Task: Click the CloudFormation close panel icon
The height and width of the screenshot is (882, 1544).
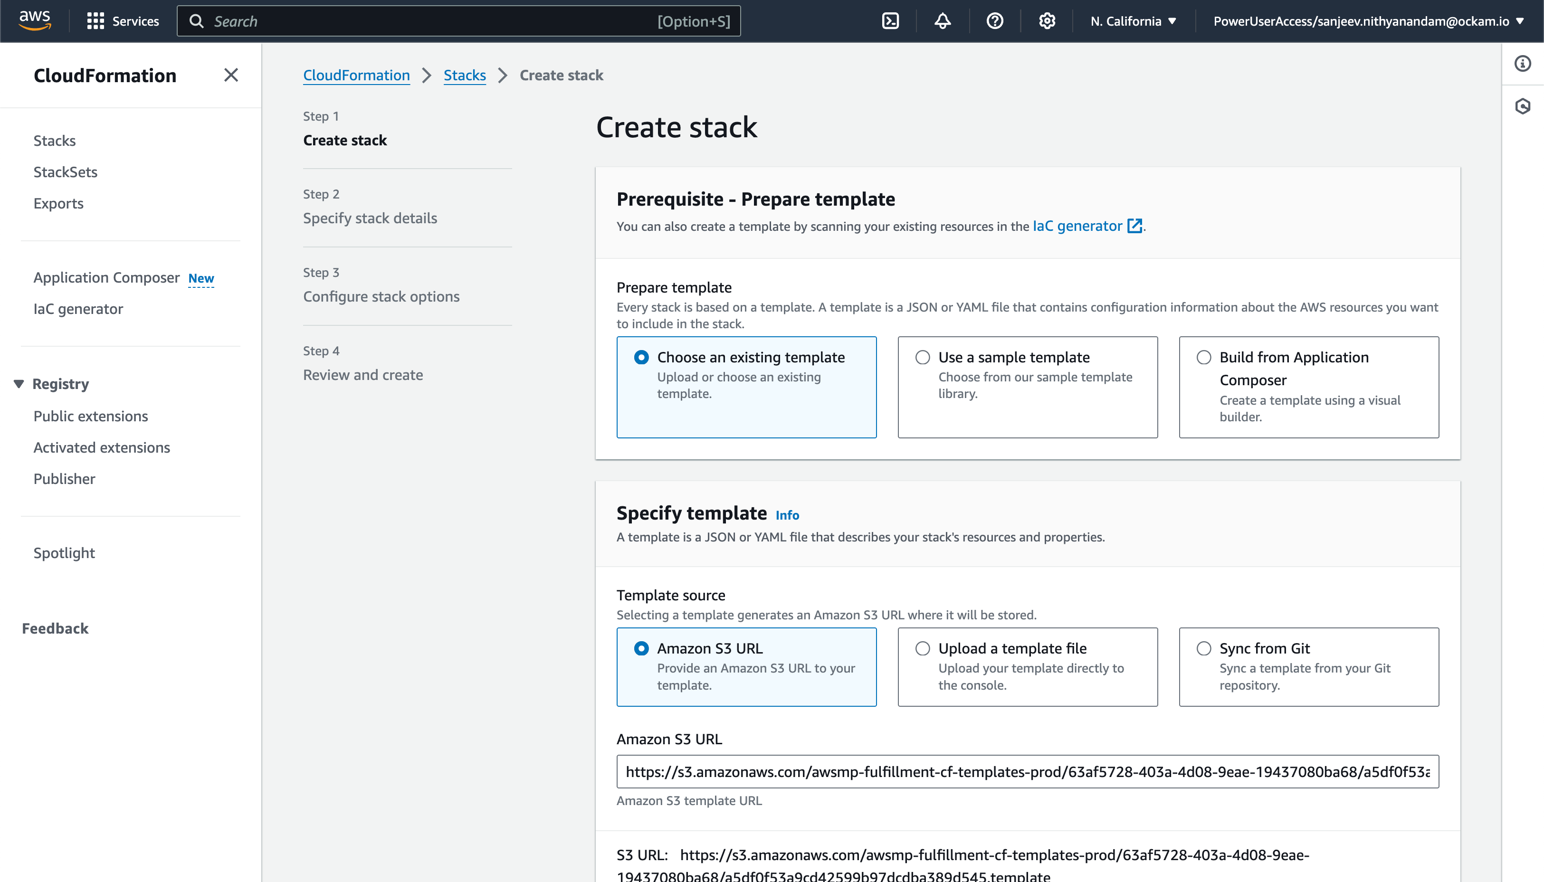Action: point(231,75)
